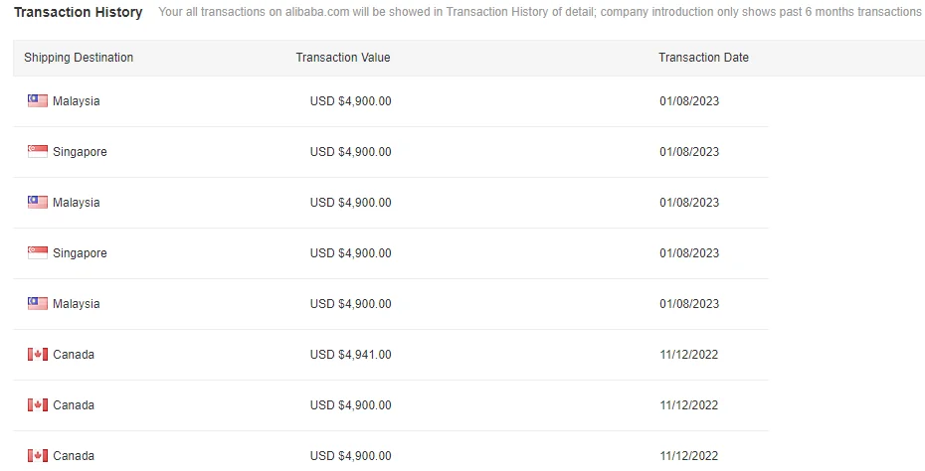Click the Malaysia label in the first row

point(77,101)
